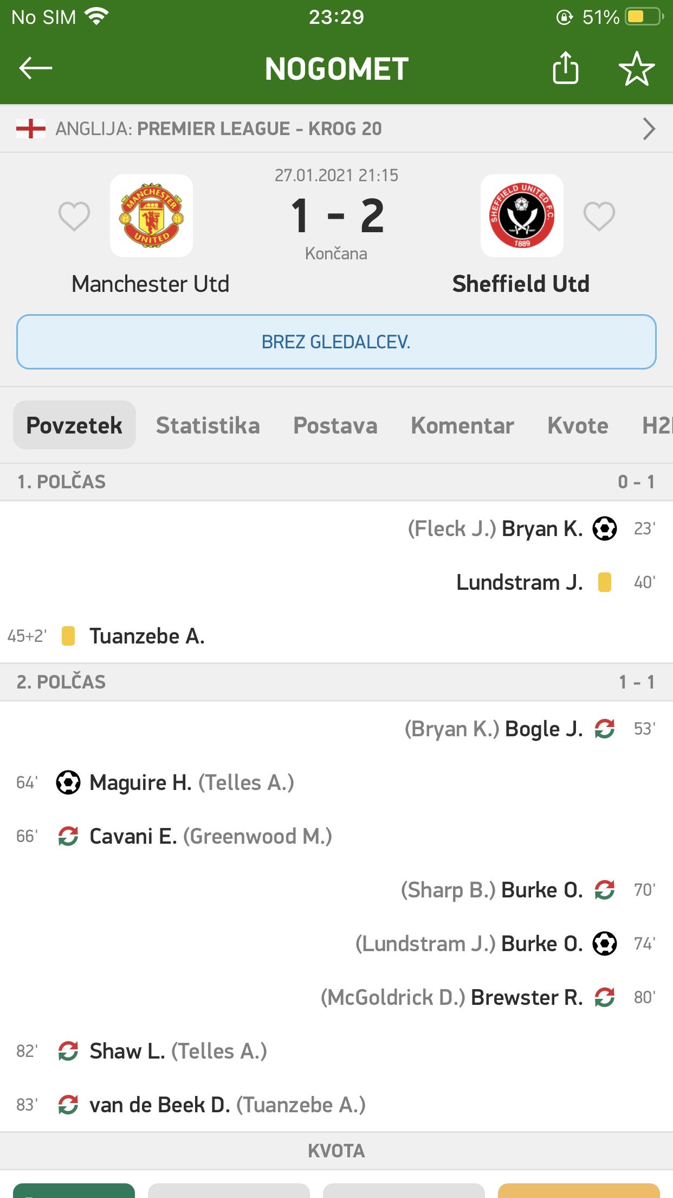Tap Cavani E. substitution icon at 66'
673x1198 pixels.
click(x=68, y=836)
